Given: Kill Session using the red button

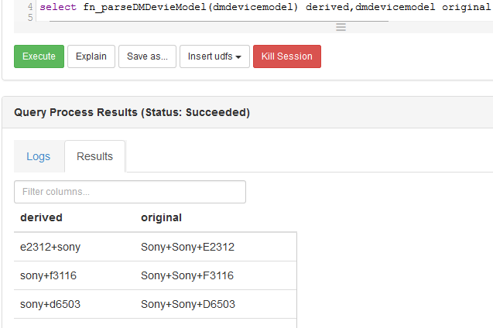Looking at the screenshot, I should click(286, 56).
